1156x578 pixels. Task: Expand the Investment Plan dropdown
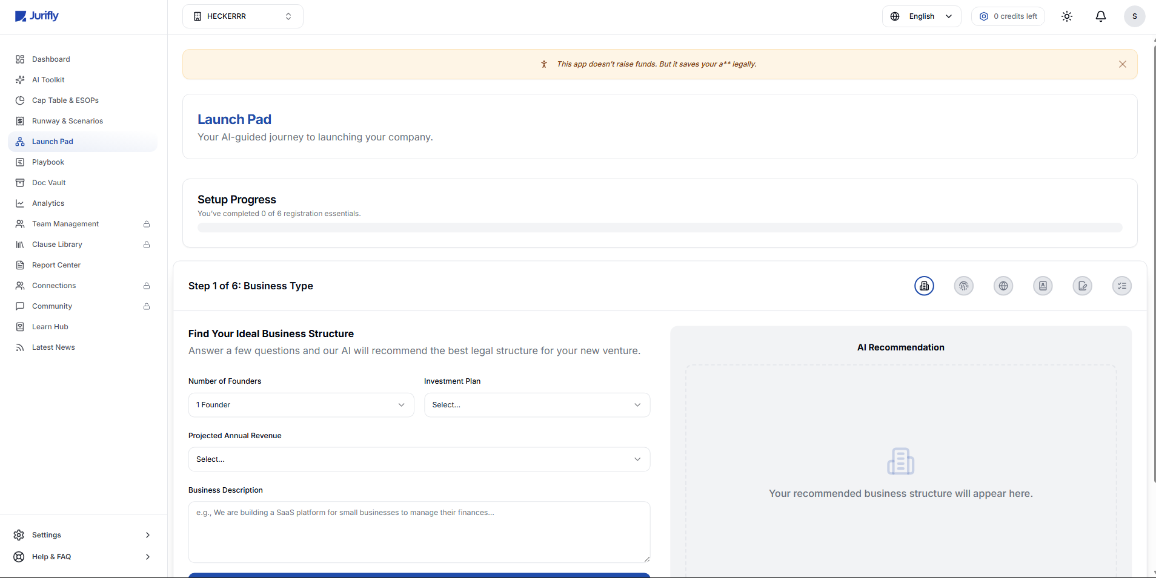tap(537, 405)
